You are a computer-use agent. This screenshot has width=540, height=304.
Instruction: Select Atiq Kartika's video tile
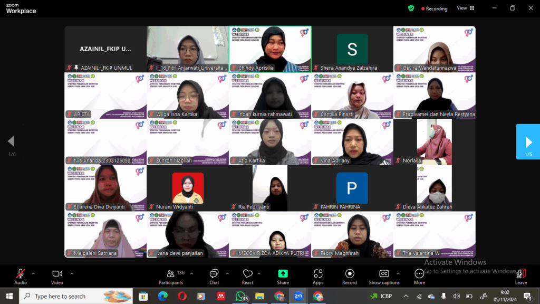pyautogui.click(x=270, y=142)
